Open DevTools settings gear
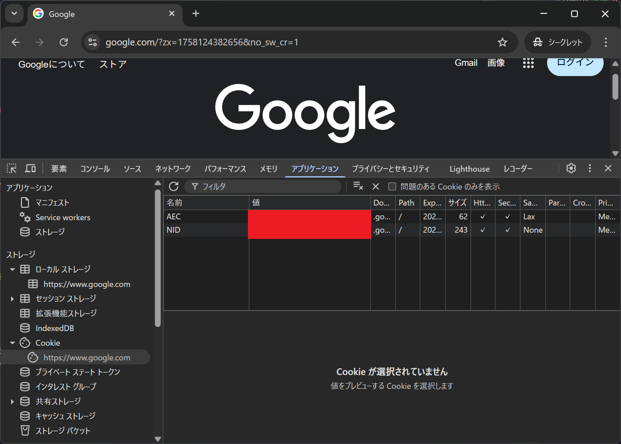Viewport: 621px width, 444px height. tap(571, 168)
